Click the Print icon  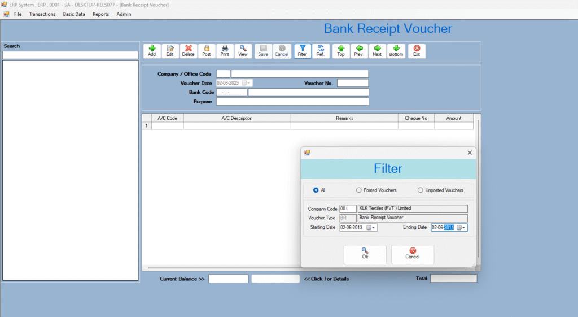click(x=225, y=51)
